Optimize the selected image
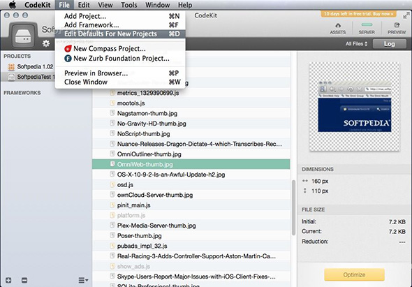Image resolution: width=412 pixels, height=287 pixels. click(354, 274)
